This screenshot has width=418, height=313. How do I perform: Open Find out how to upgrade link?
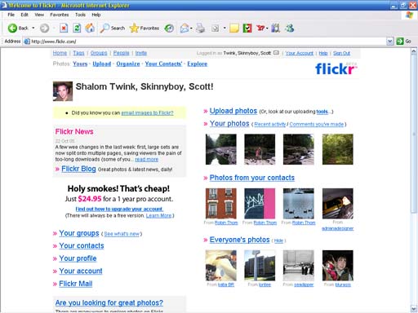[x=119, y=209]
